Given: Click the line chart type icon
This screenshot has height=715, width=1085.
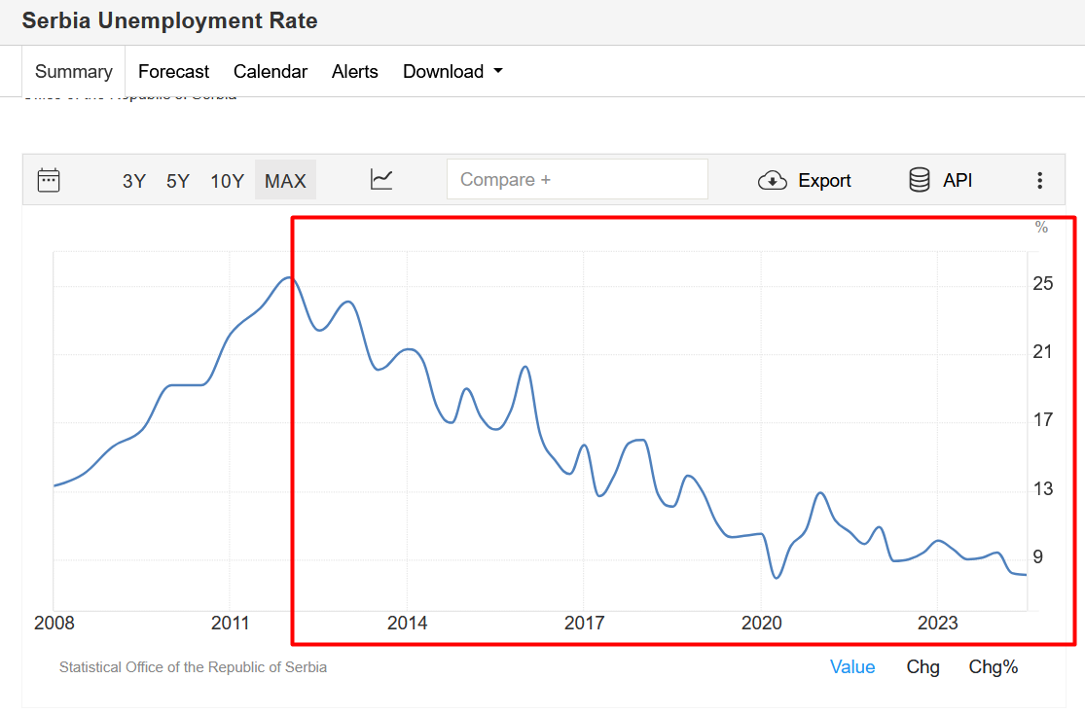Looking at the screenshot, I should pos(381,180).
